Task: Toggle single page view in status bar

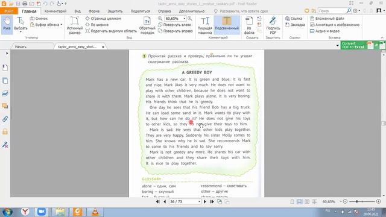Action: [x=292, y=201]
